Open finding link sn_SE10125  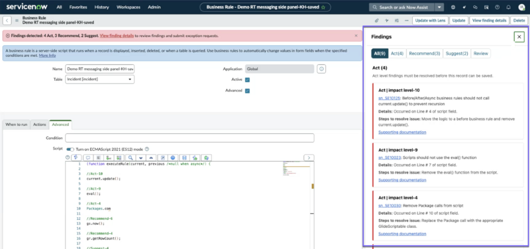[390, 98]
